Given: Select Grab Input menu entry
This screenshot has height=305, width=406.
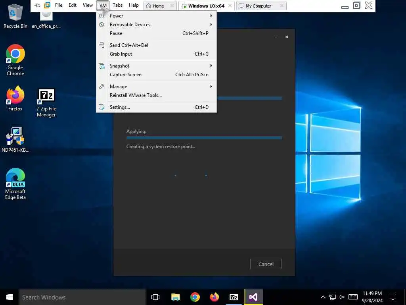Looking at the screenshot, I should [156, 54].
